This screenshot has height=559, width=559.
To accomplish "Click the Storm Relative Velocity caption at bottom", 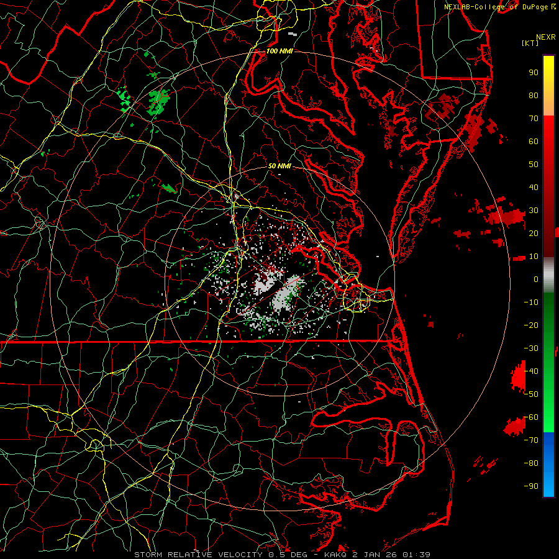I will (x=282, y=555).
